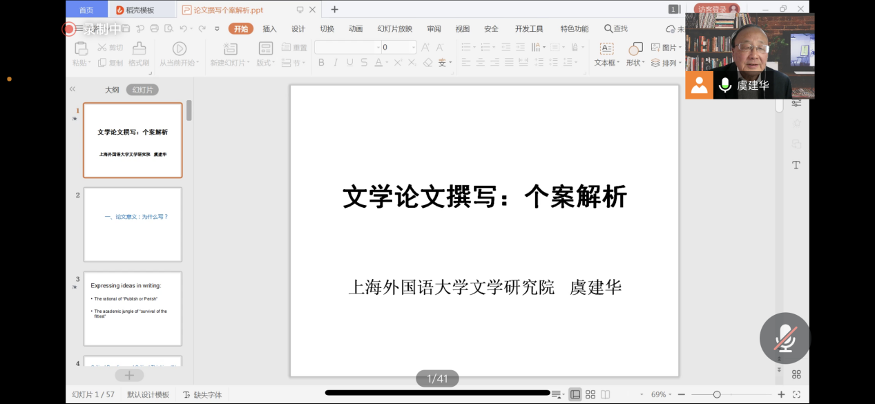Switch to the 大纲 outline panel
Viewport: 875px width, 404px height.
112,90
